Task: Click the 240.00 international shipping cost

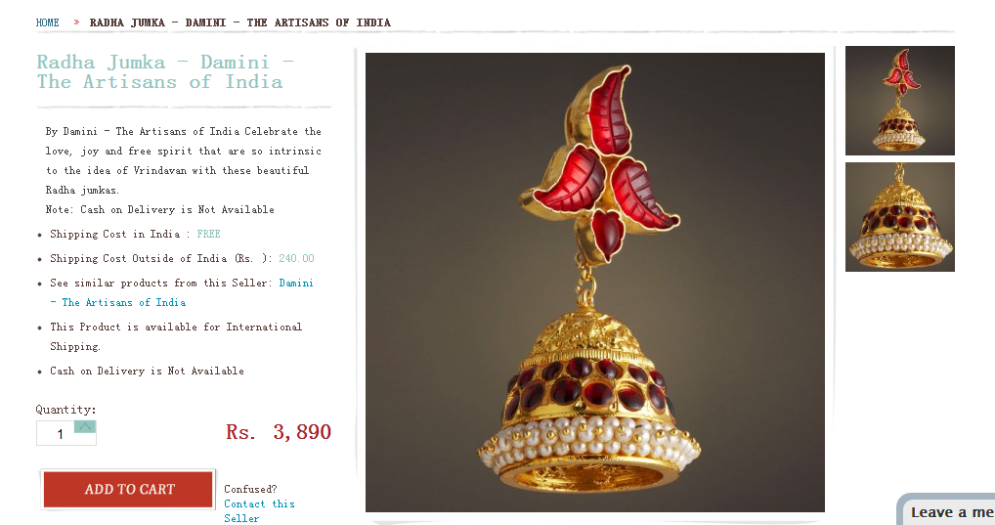Action: click(x=296, y=258)
